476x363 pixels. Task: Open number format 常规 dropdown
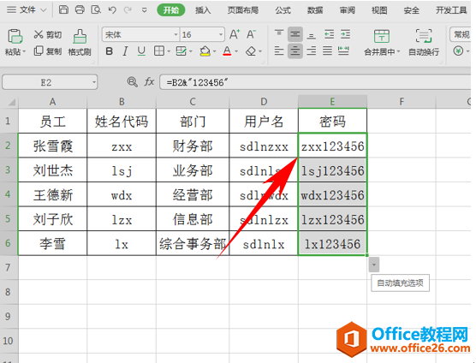click(x=461, y=34)
